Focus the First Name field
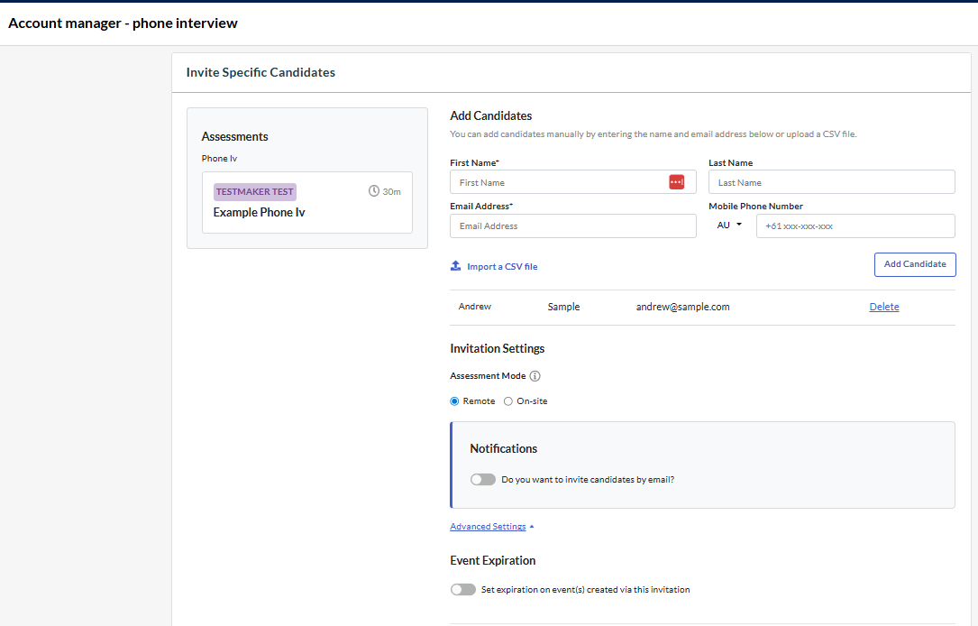Screen dimensions: 978x626 [572, 182]
